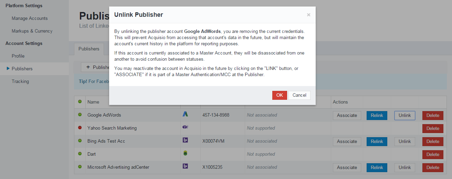This screenshot has width=452, height=179.
Task: Click the Name column header
Action: [93, 102]
